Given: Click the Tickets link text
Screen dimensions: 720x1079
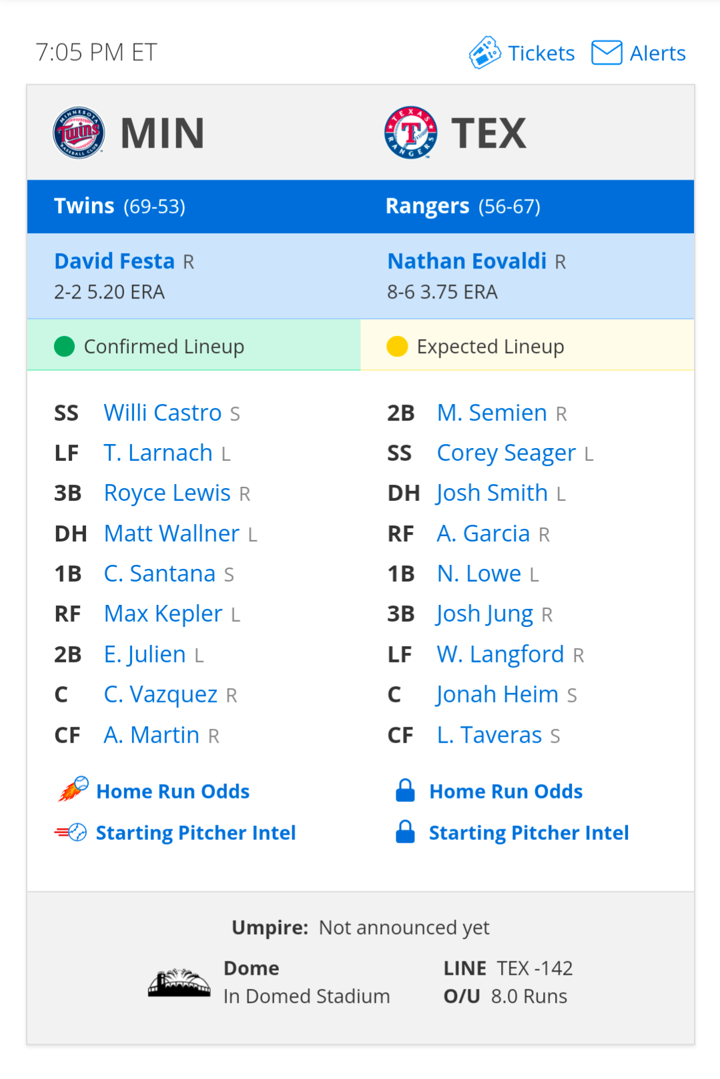Looking at the screenshot, I should click(x=541, y=53).
